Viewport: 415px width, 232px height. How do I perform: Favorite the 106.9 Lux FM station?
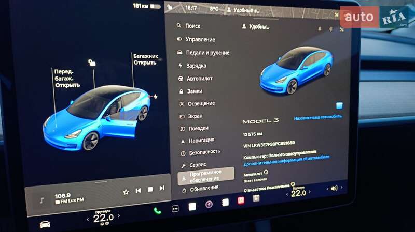(126, 192)
